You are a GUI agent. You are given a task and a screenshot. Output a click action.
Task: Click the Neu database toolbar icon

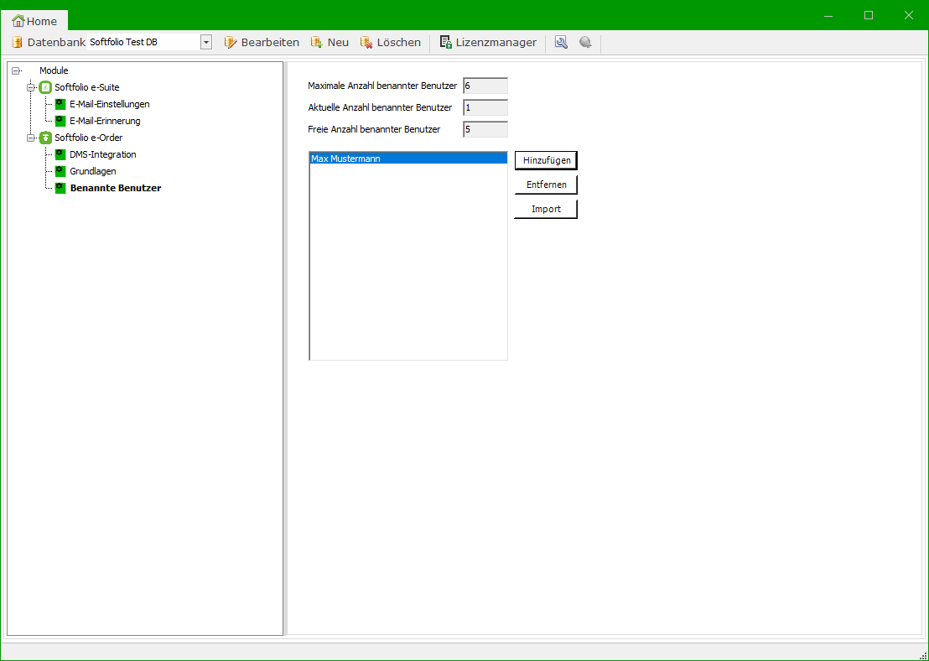(317, 42)
